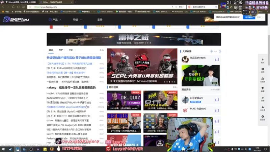Open OBS Studio from the taskbar
The height and width of the screenshot is (152, 270).
click(31, 149)
